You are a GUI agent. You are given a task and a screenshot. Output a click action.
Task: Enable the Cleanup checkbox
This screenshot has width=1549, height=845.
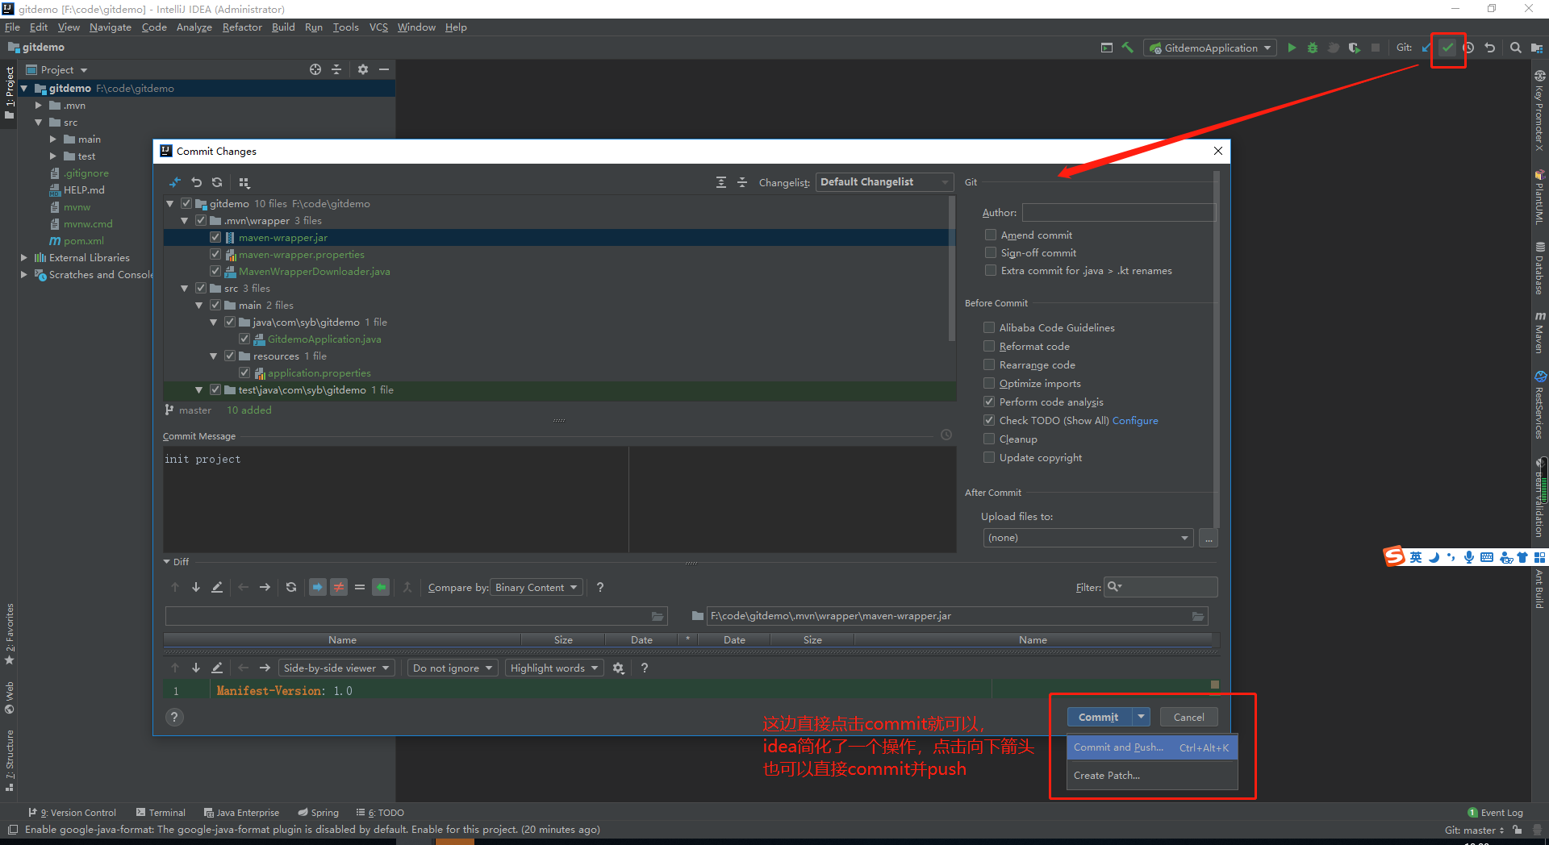(989, 439)
